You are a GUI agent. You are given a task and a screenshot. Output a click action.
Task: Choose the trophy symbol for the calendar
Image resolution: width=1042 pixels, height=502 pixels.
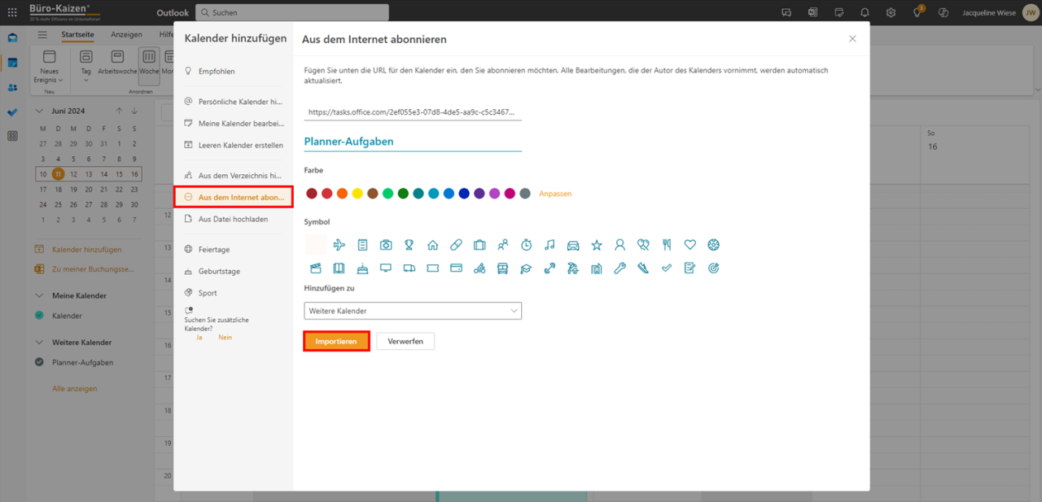[x=409, y=244]
